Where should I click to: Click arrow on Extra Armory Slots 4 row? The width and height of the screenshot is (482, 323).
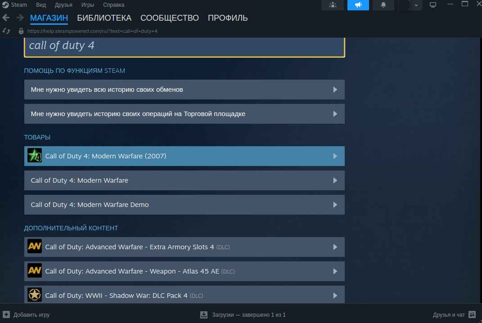click(335, 247)
